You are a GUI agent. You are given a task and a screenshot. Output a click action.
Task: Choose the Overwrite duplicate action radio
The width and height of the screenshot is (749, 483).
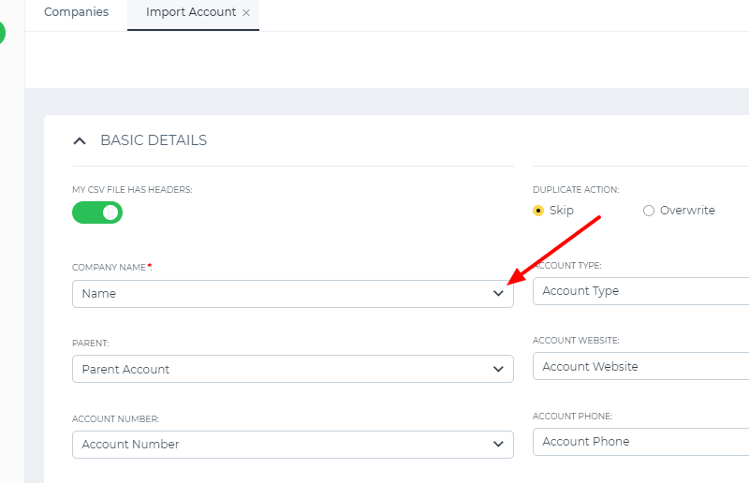(x=648, y=211)
